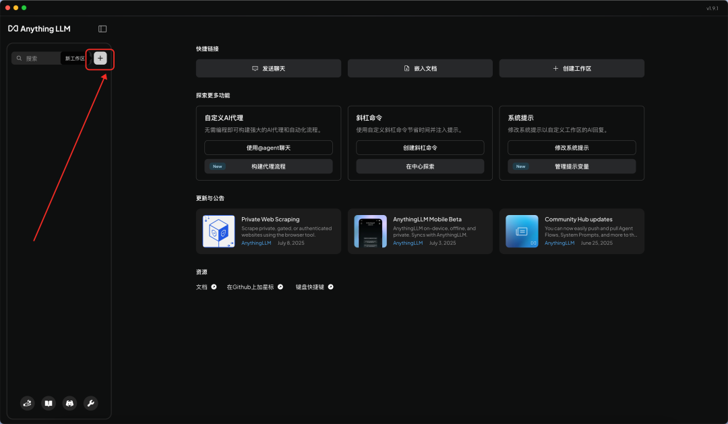Click arrow icon beside 在Github上加星标
This screenshot has width=728, height=424.
tap(280, 287)
